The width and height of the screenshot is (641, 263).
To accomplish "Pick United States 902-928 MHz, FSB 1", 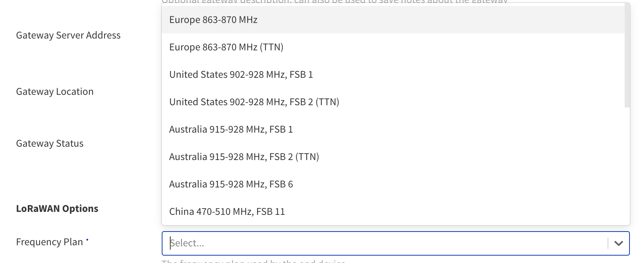I will (241, 74).
